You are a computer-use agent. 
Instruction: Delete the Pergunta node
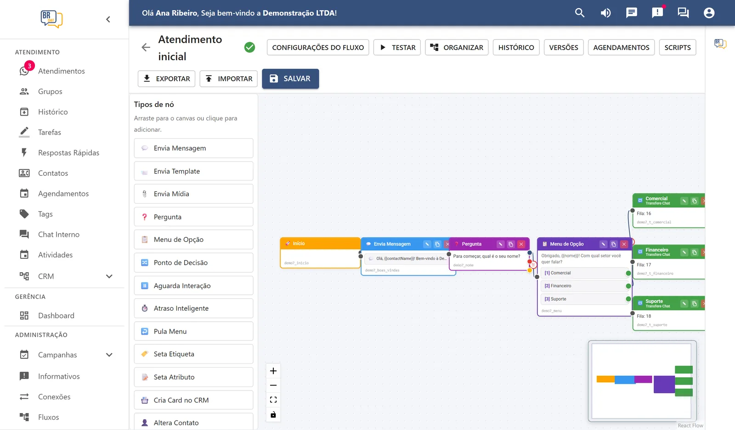(521, 244)
